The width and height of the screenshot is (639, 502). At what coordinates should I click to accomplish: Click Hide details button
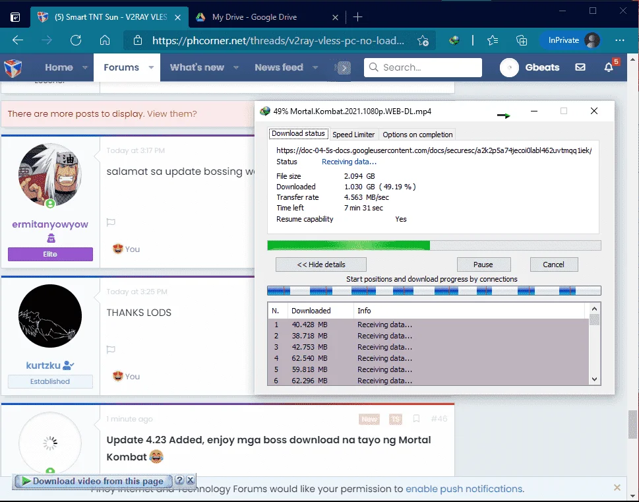tap(321, 265)
